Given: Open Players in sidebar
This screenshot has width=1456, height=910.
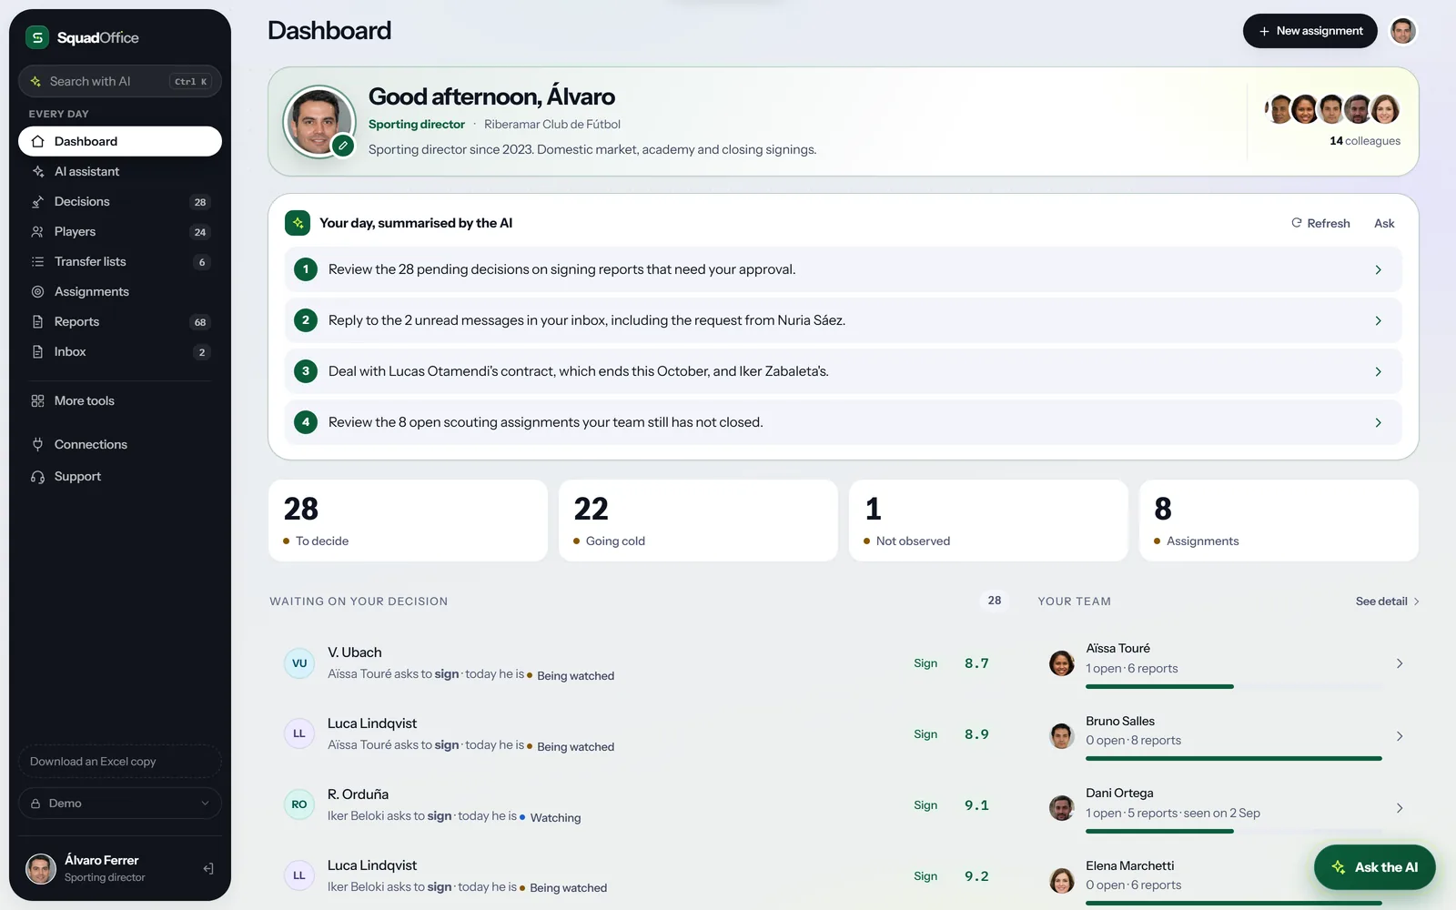Looking at the screenshot, I should 120,231.
